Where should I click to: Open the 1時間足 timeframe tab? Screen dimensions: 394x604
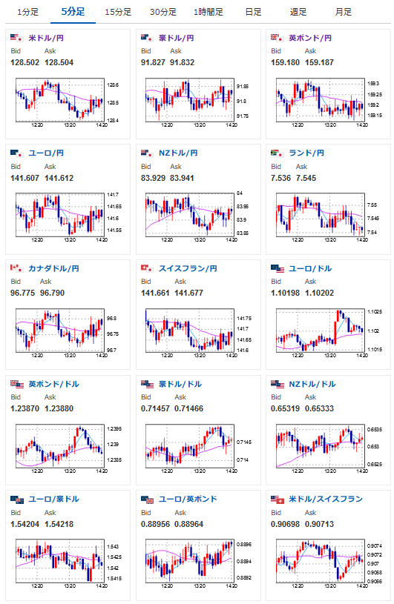pyautogui.click(x=209, y=12)
